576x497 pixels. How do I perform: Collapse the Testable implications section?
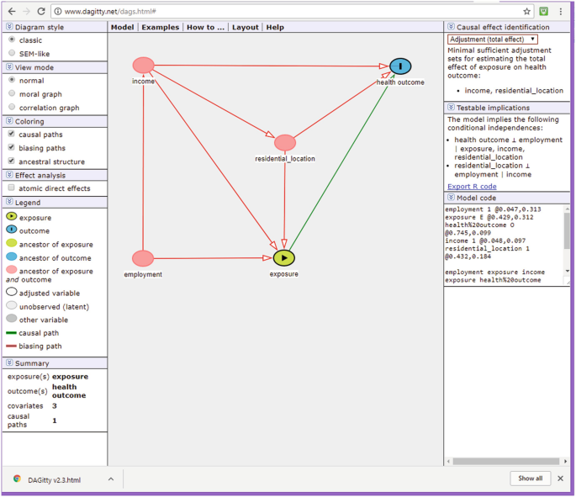[x=451, y=108]
